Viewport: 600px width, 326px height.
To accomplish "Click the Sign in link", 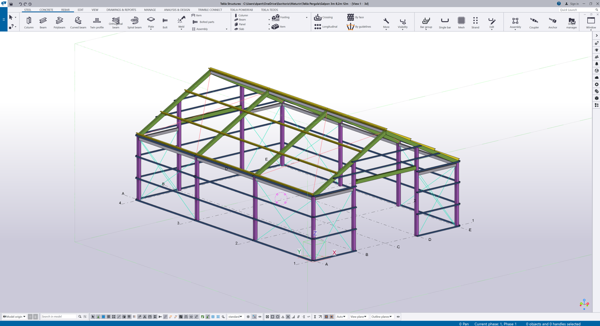I will [574, 4].
